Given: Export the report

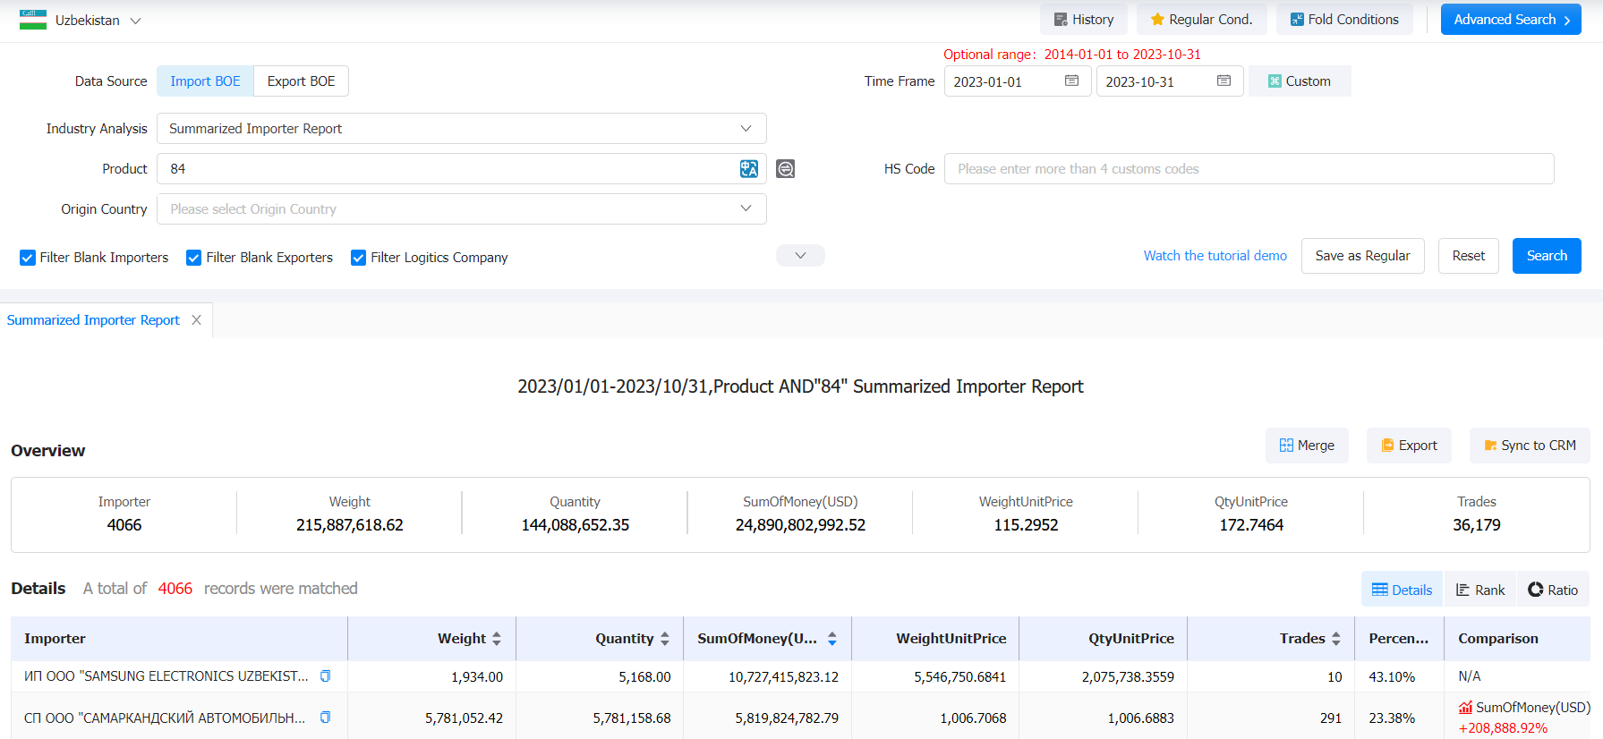Looking at the screenshot, I should pos(1409,446).
